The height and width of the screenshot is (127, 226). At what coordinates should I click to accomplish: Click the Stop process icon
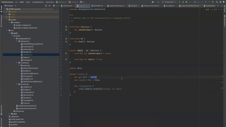coord(190,2)
